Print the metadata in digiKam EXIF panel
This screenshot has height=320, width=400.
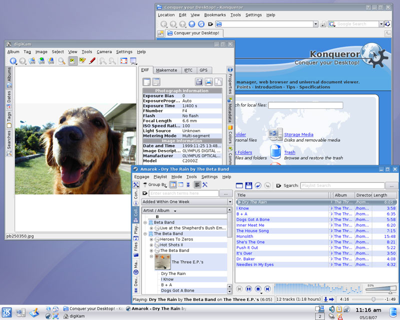pos(208,82)
